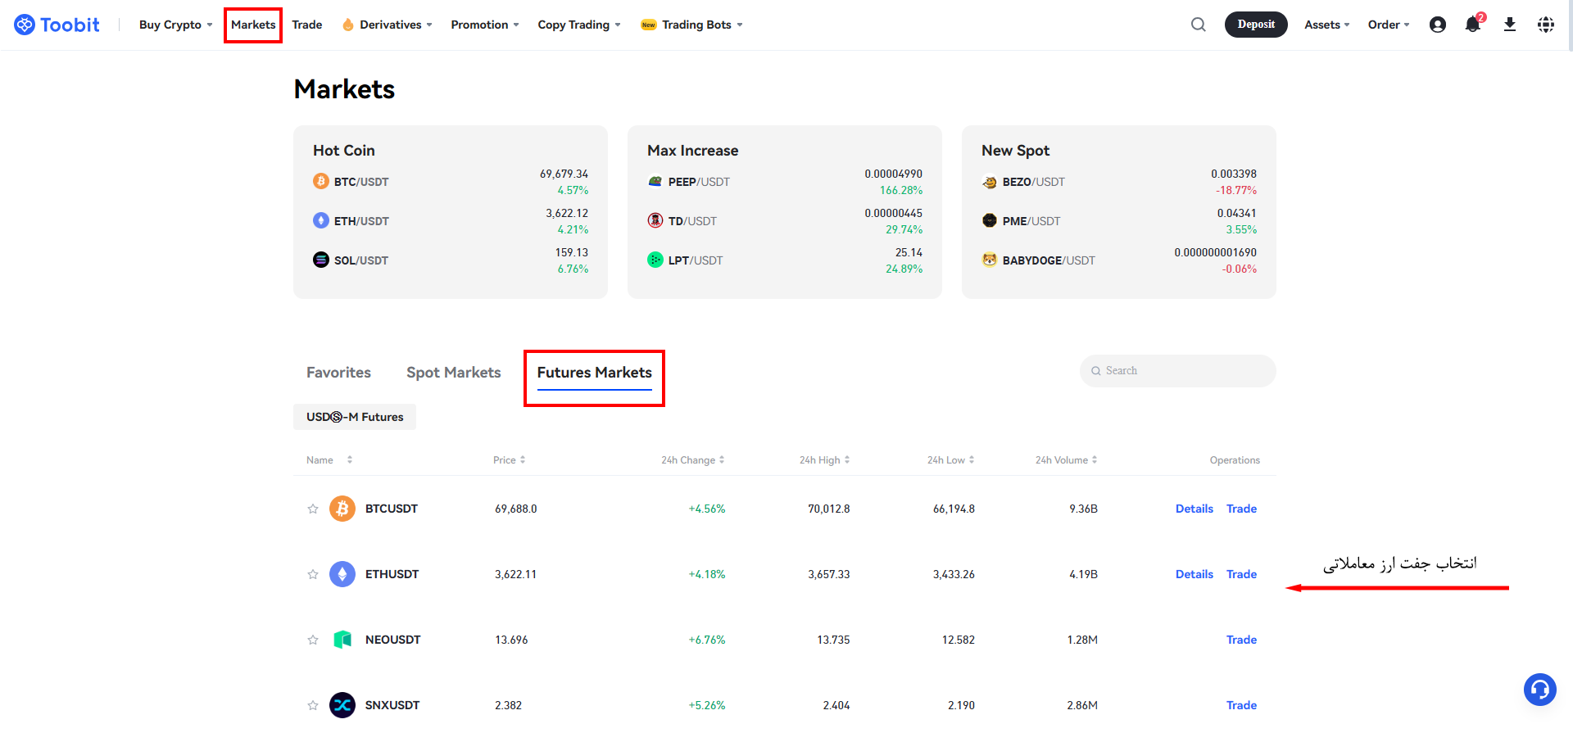Click the BTCUSDT bitcoin coin icon

pos(342,509)
